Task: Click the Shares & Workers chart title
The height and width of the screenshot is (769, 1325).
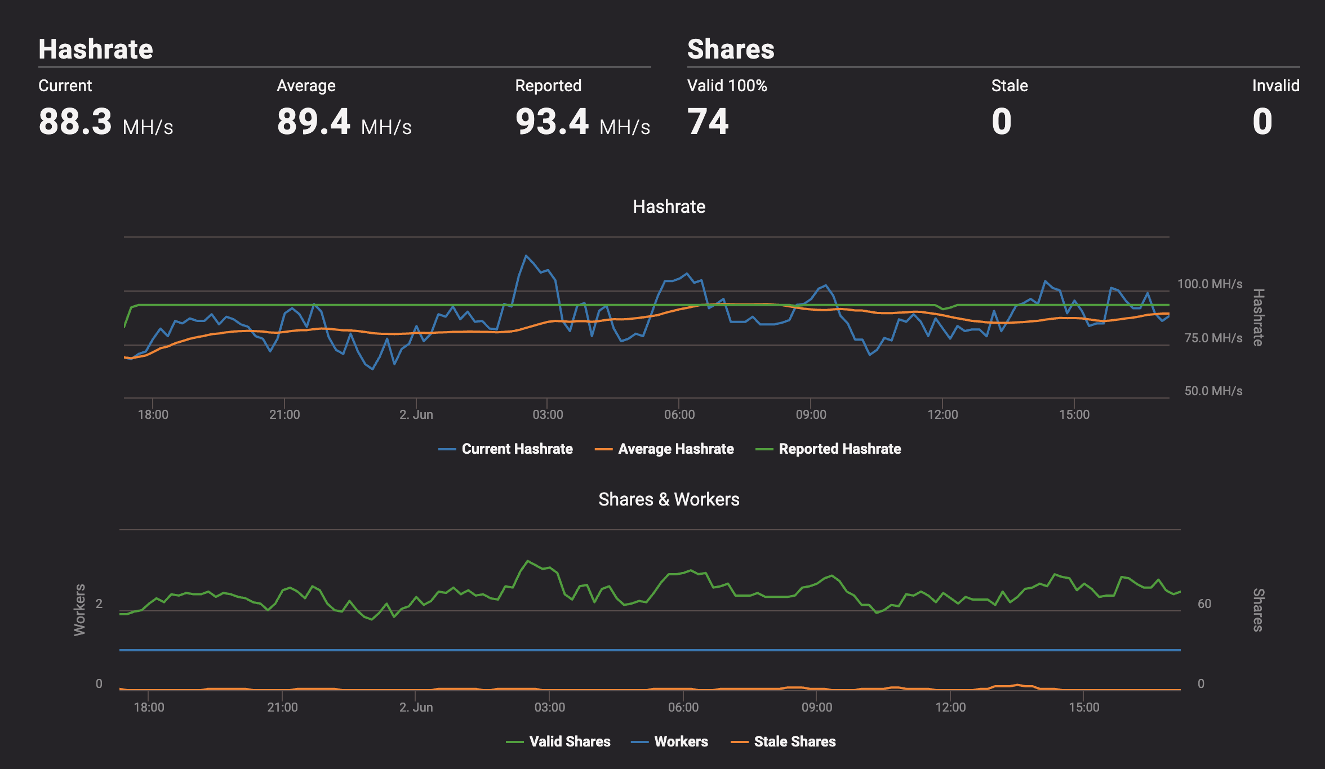Action: [669, 499]
